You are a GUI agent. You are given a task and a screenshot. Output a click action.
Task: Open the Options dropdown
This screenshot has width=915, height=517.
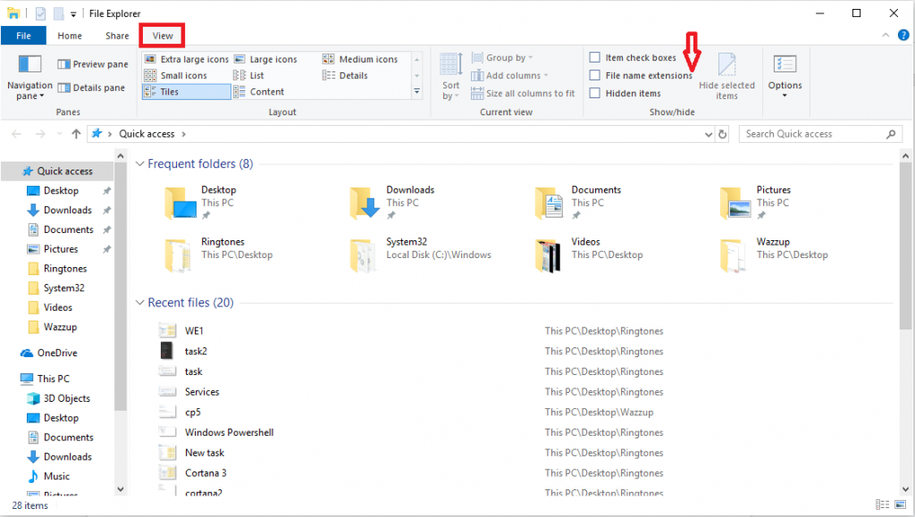(785, 77)
